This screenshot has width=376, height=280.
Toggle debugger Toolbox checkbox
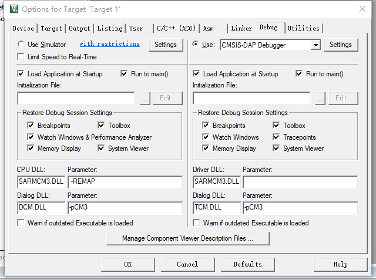click(x=276, y=125)
